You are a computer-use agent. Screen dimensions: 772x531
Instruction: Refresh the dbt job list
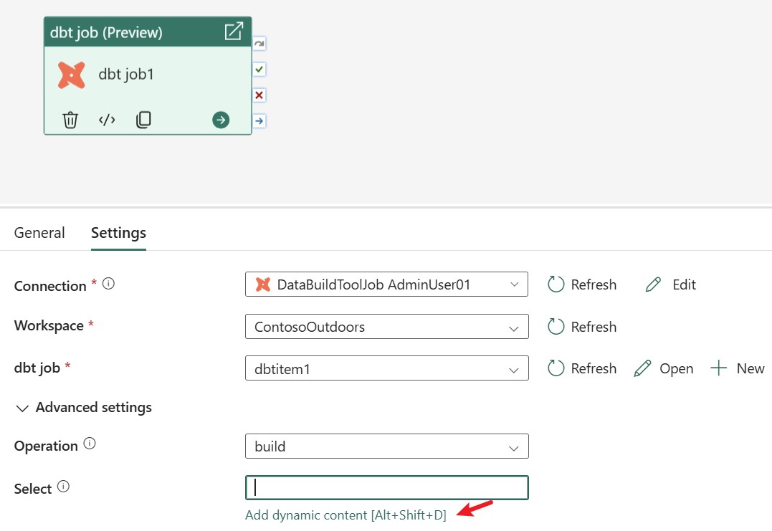582,368
